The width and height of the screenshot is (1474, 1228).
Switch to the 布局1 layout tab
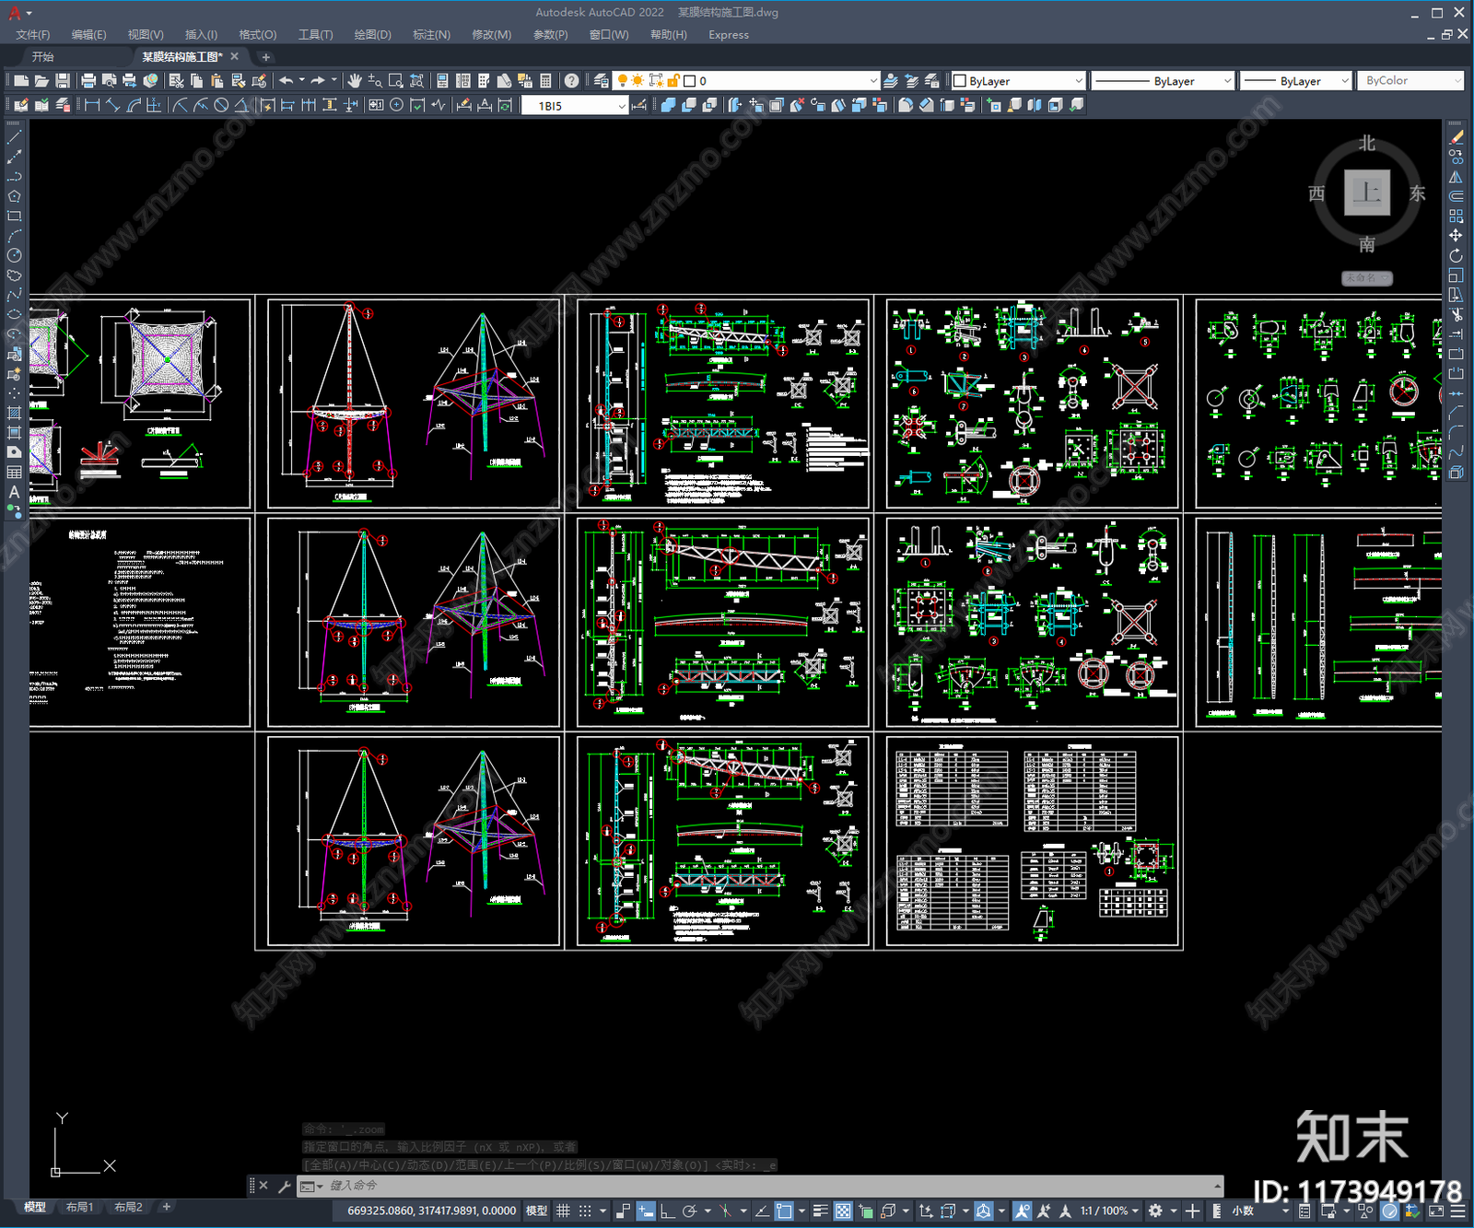point(80,1207)
